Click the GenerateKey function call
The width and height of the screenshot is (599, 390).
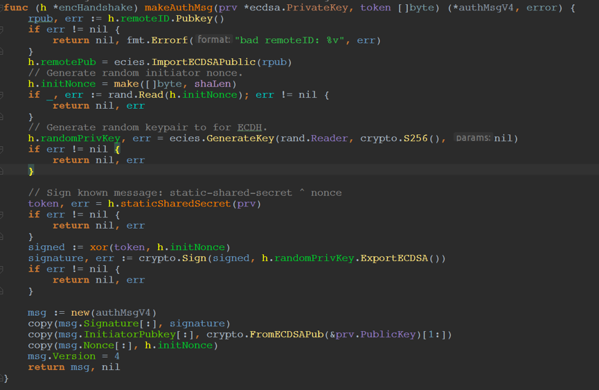click(240, 139)
